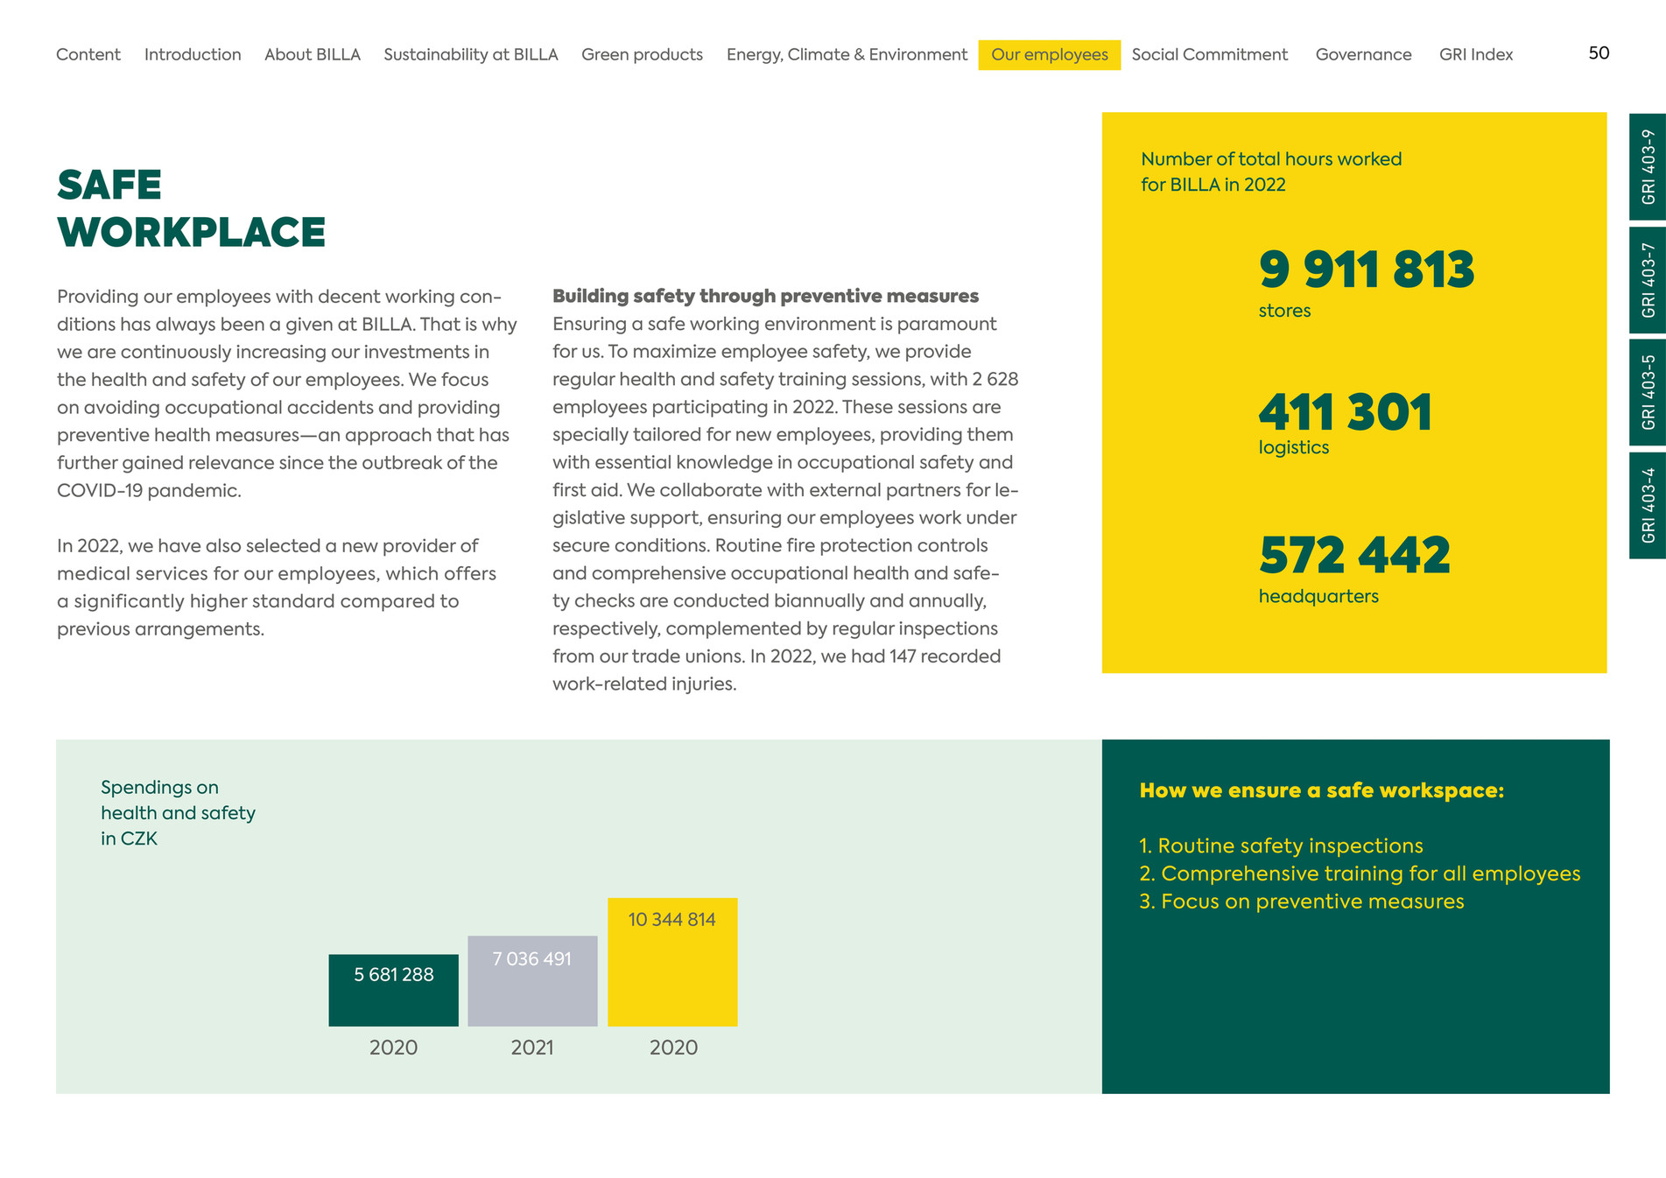Click the paragraph starting 'In 2022, we have also selected'
1666x1178 pixels.
pos(277,587)
